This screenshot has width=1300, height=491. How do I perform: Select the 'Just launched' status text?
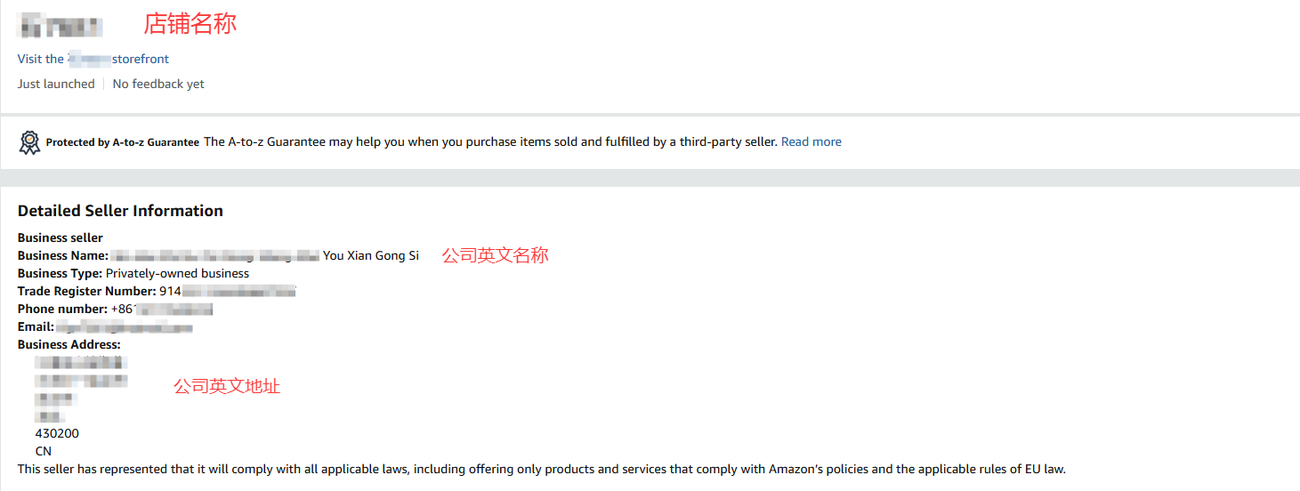coord(56,84)
